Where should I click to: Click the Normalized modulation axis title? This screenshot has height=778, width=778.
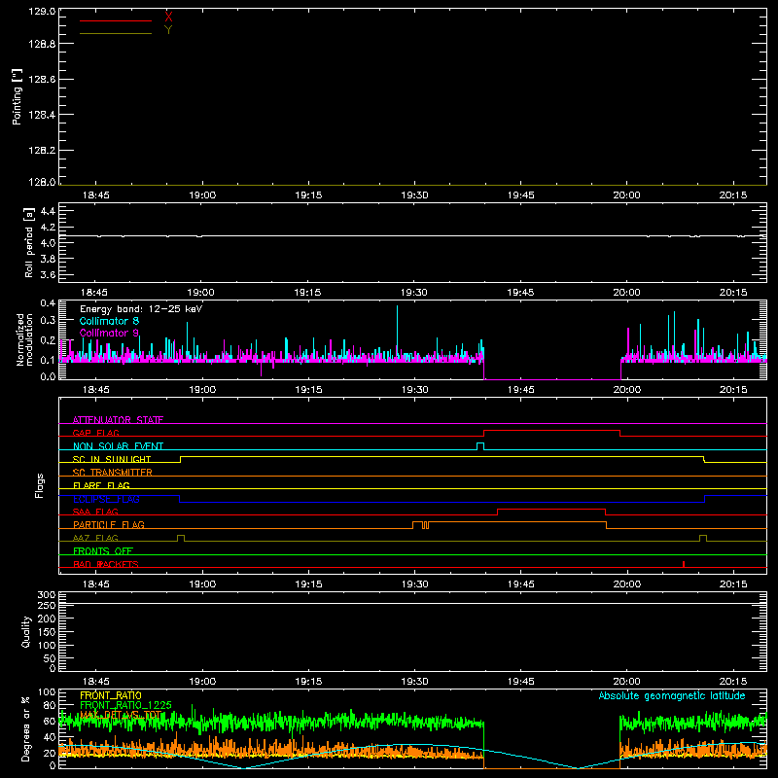click(24, 339)
